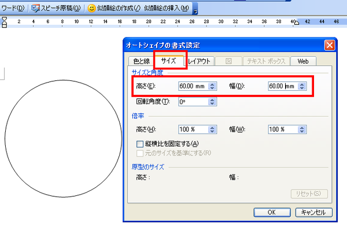Viewport: 347px width, 230px height.
Task: Click the ruler's right indent marker
Action: 297,23
